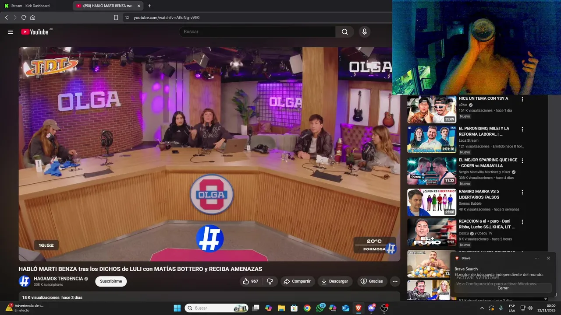The width and height of the screenshot is (561, 315).
Task: Click the Brave Search notification title
Action: (466, 269)
